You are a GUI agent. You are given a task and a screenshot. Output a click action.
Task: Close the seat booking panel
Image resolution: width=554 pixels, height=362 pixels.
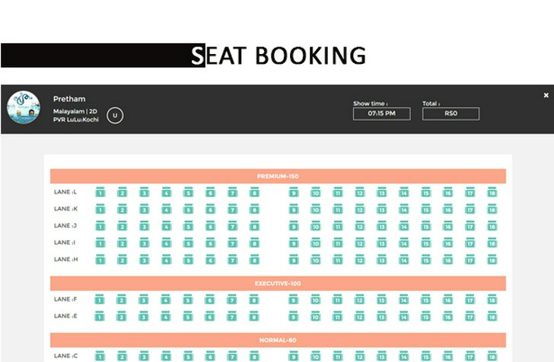click(x=546, y=95)
